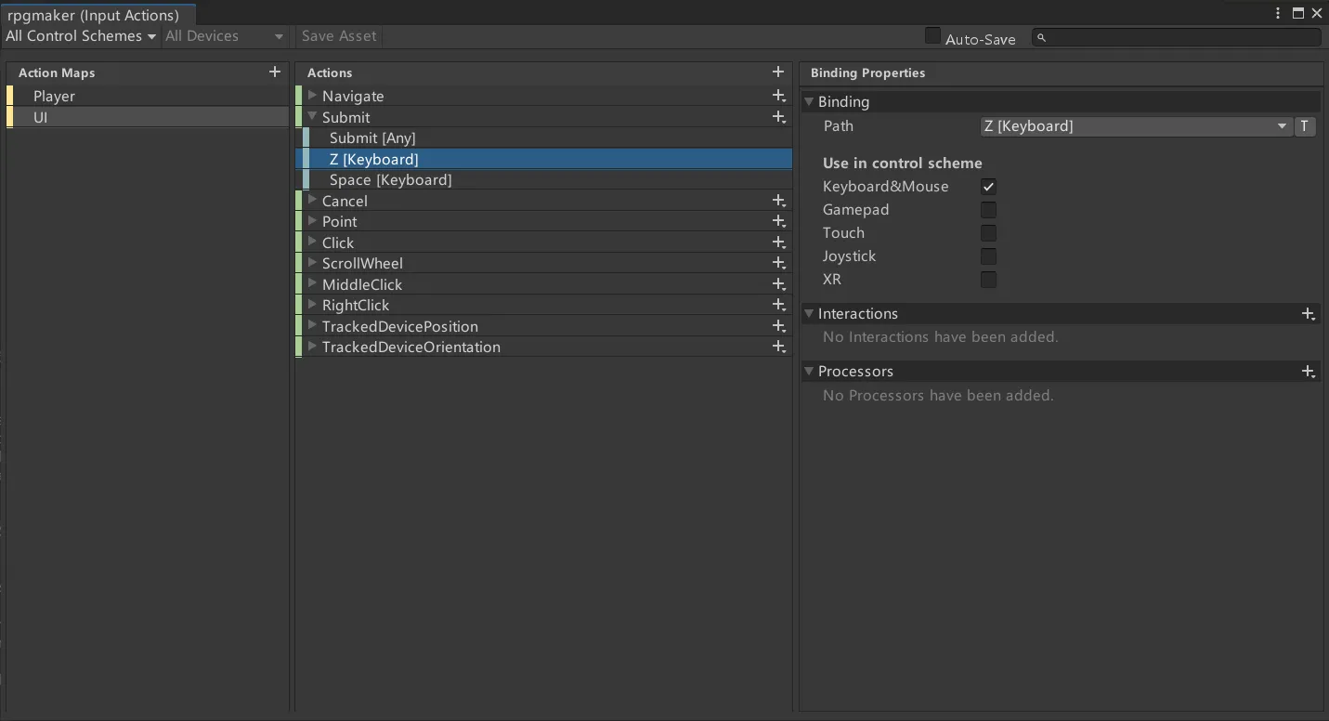The image size is (1329, 721).
Task: Click plus icon to add a Processor
Action: point(1308,372)
